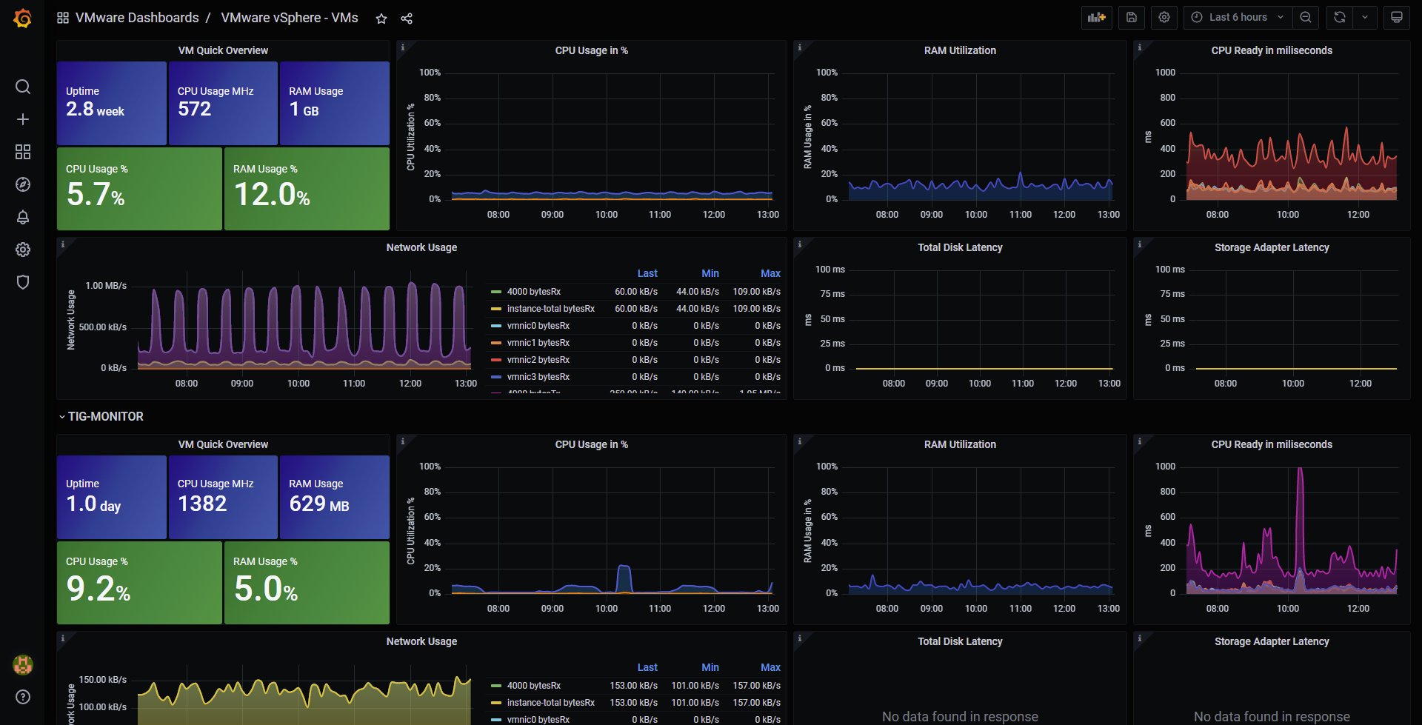Toggle vmnic1 bytesRx legend series
The image size is (1422, 725).
click(x=538, y=343)
